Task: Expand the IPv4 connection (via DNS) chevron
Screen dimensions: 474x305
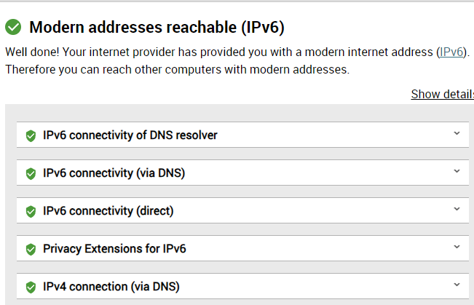Action: point(457,284)
